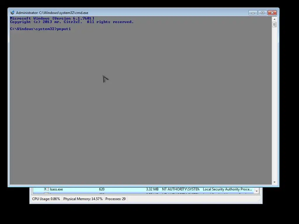The height and width of the screenshot is (224, 299).
Task: Click the Microsoft Windows version text line
Action: click(52, 18)
